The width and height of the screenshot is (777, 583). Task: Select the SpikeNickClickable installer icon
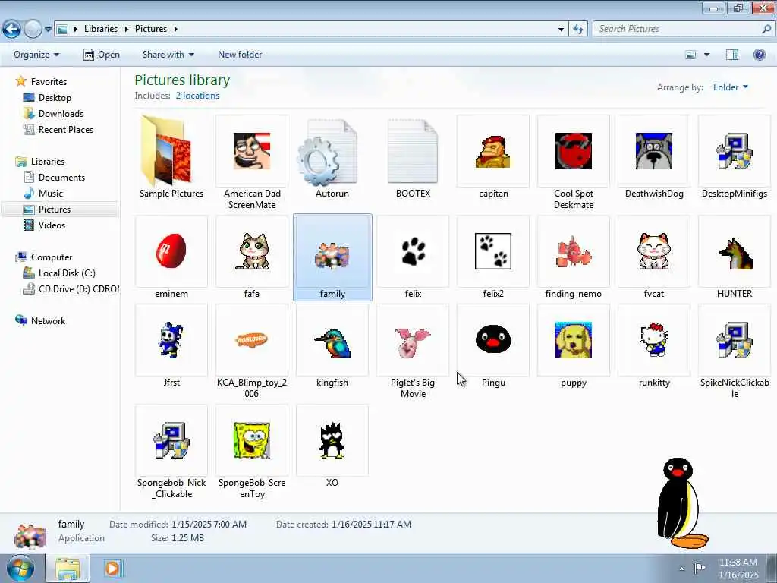point(735,340)
